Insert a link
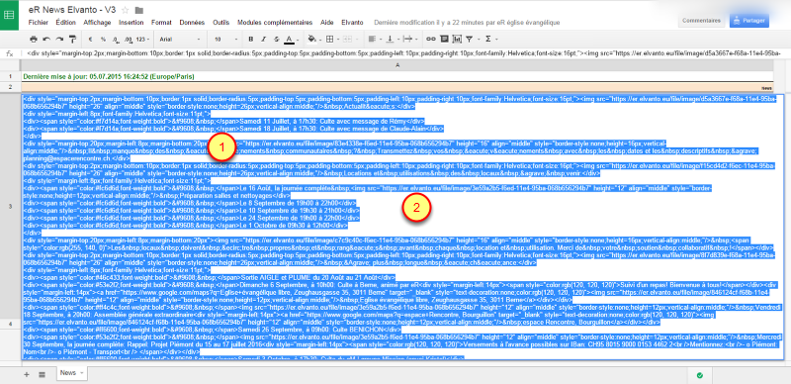This screenshot has width=791, height=384. coord(431,39)
